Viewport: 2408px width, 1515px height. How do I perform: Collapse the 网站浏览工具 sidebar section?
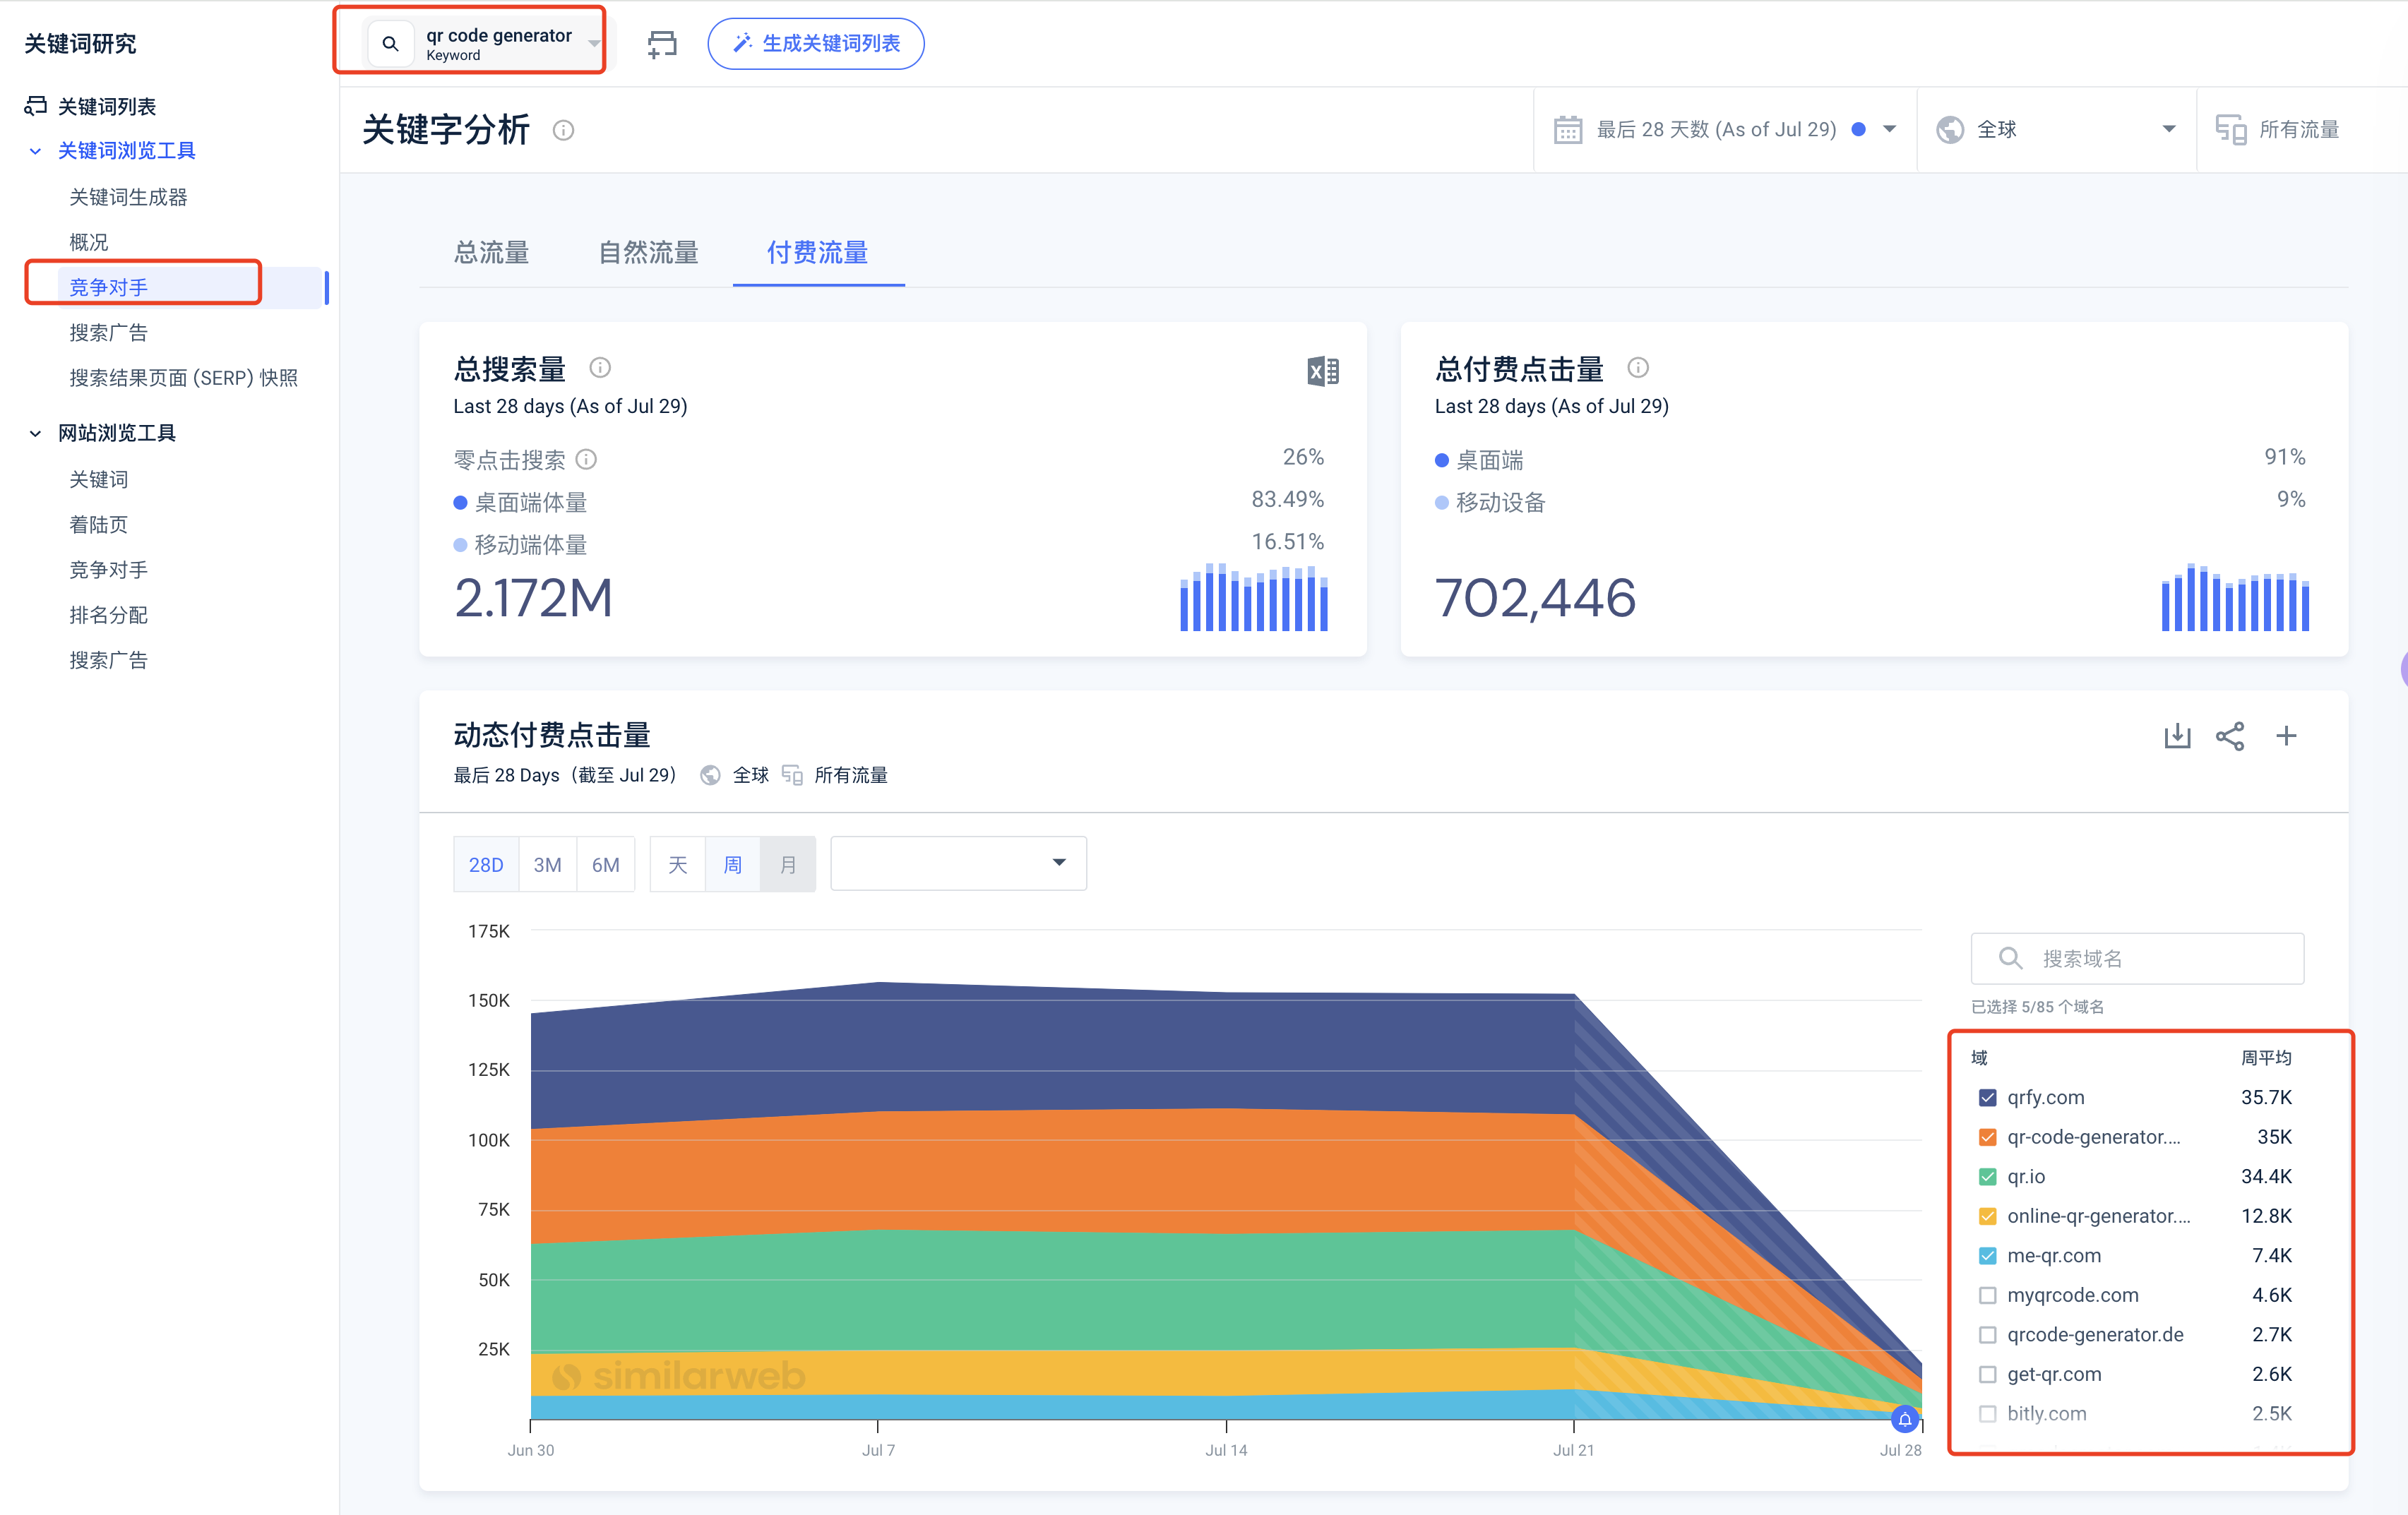35,433
